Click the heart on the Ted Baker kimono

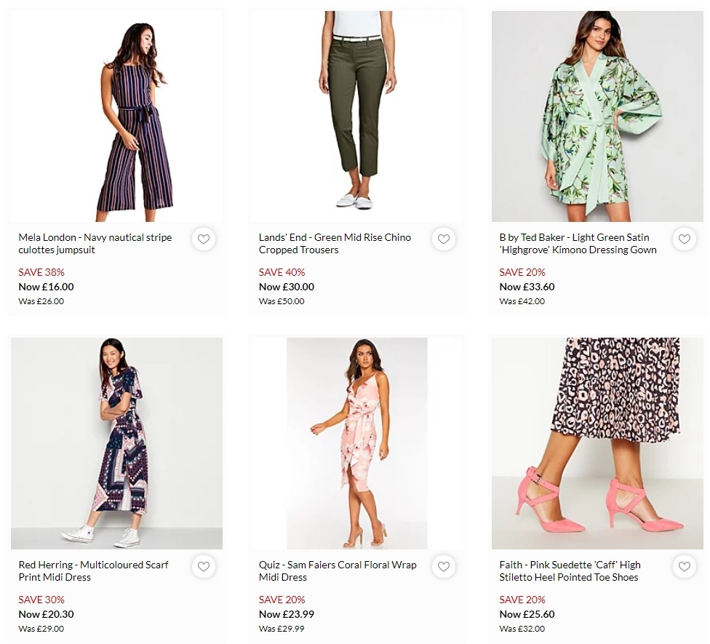[x=684, y=239]
